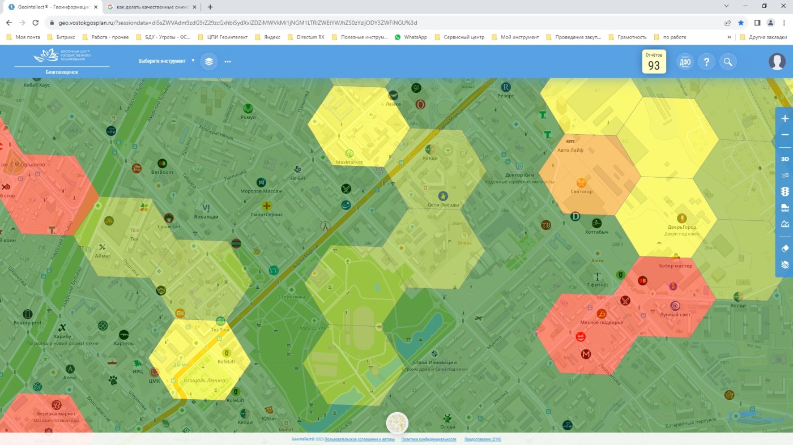Open the Directum RX bookmark folder
Screen dimensions: 793x445
pos(306,37)
